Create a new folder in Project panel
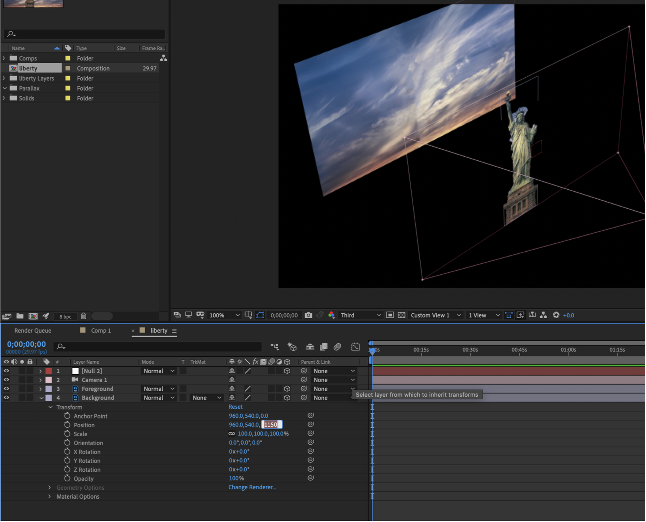646x522 pixels. pos(20,316)
